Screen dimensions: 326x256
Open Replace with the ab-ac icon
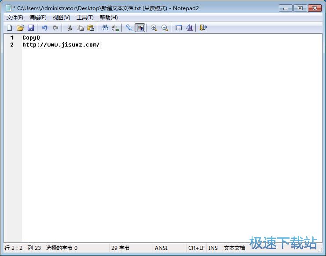pos(115,28)
